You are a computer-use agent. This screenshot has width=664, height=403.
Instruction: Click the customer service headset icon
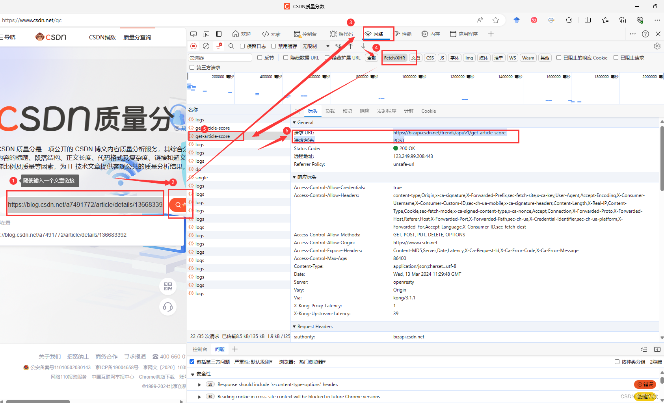(x=168, y=307)
